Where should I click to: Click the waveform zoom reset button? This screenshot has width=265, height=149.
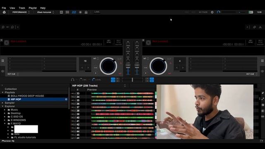click(7, 27)
